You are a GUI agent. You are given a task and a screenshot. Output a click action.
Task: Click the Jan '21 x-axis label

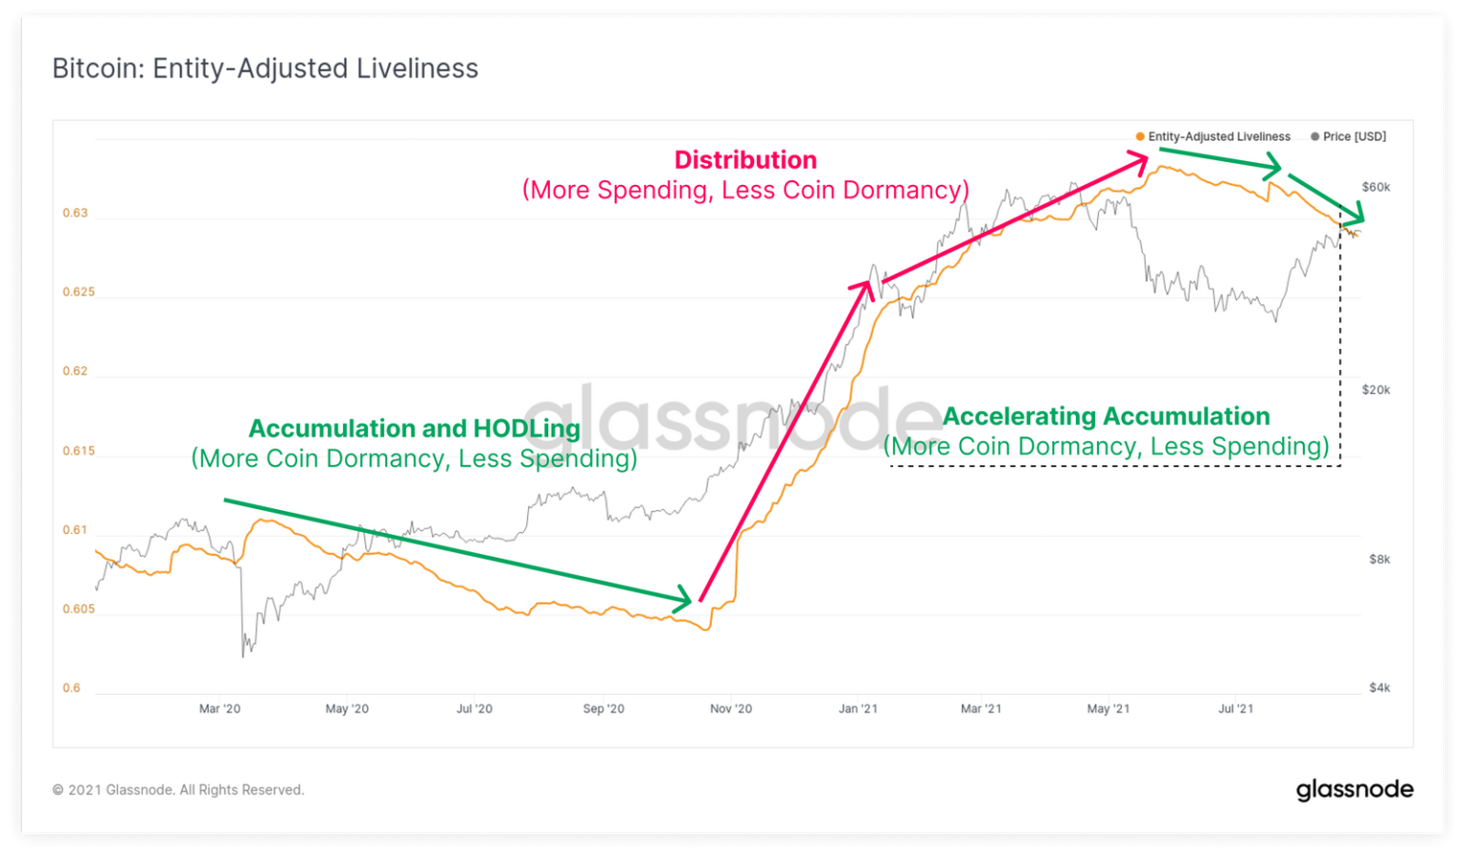pos(858,708)
